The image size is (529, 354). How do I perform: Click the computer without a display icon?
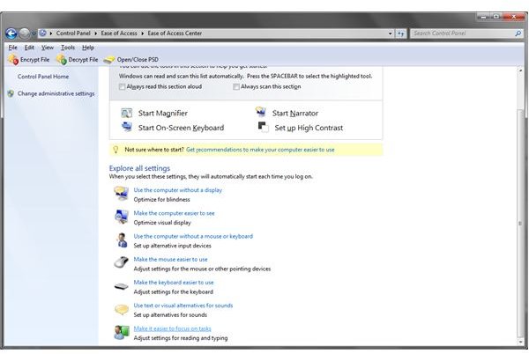[121, 194]
